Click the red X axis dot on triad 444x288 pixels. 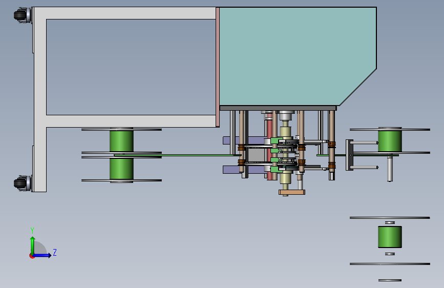31,256
